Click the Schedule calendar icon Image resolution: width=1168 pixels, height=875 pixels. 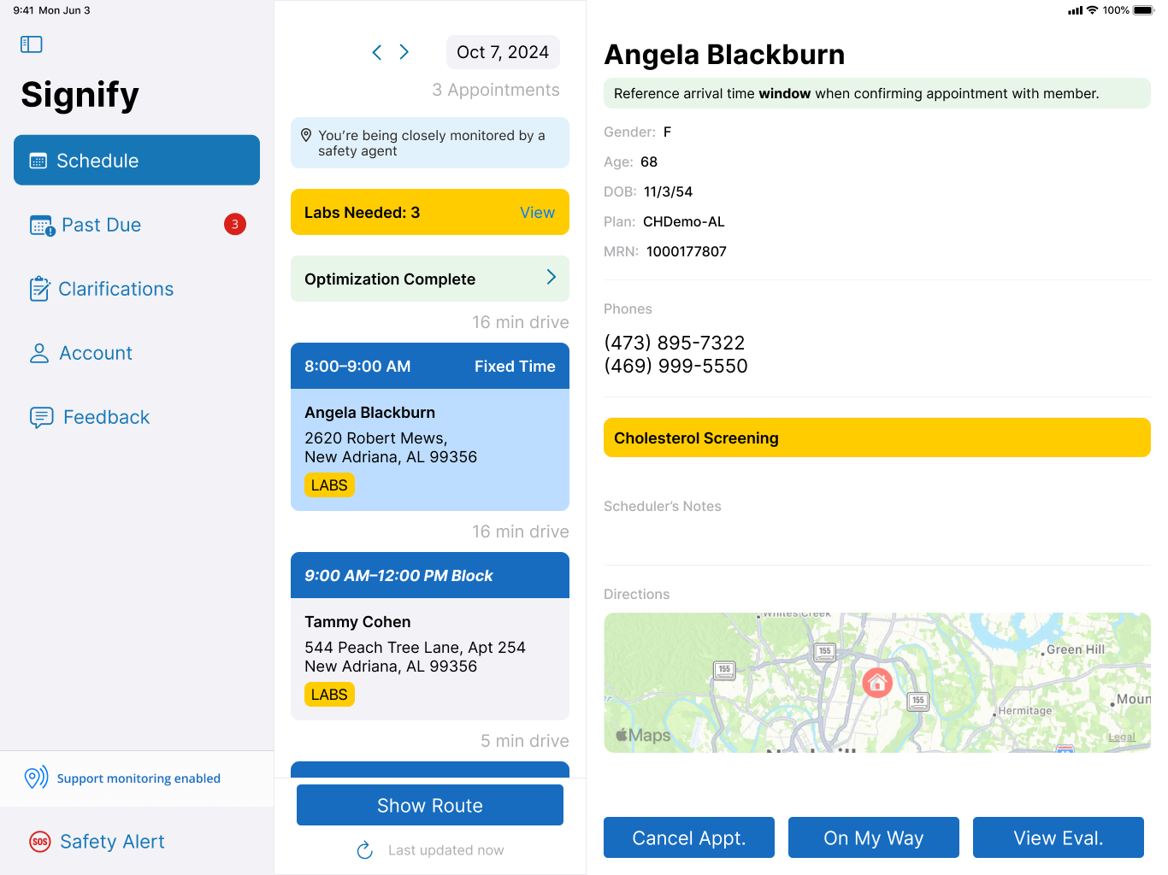coord(38,161)
